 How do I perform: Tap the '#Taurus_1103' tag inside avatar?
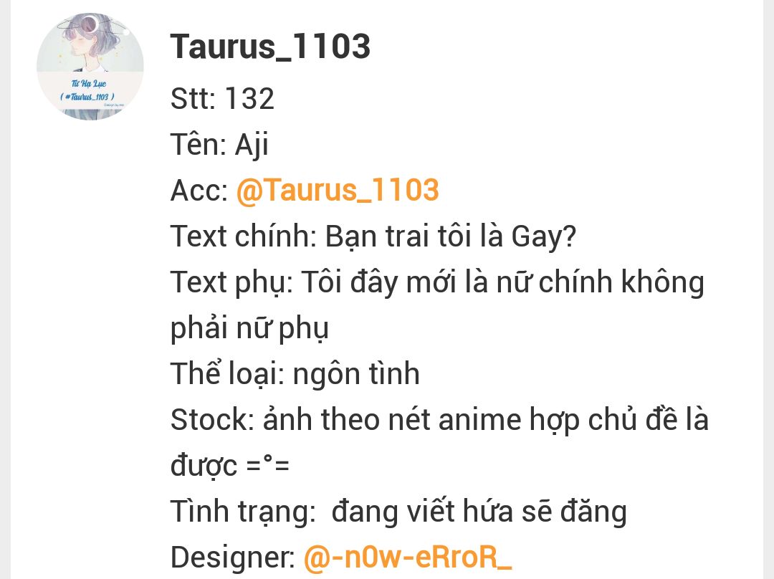point(87,97)
